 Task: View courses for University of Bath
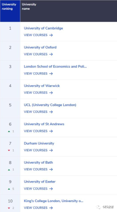coord(38,169)
